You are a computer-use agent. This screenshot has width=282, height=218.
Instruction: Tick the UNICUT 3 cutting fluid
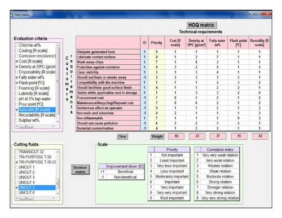click(x=17, y=177)
